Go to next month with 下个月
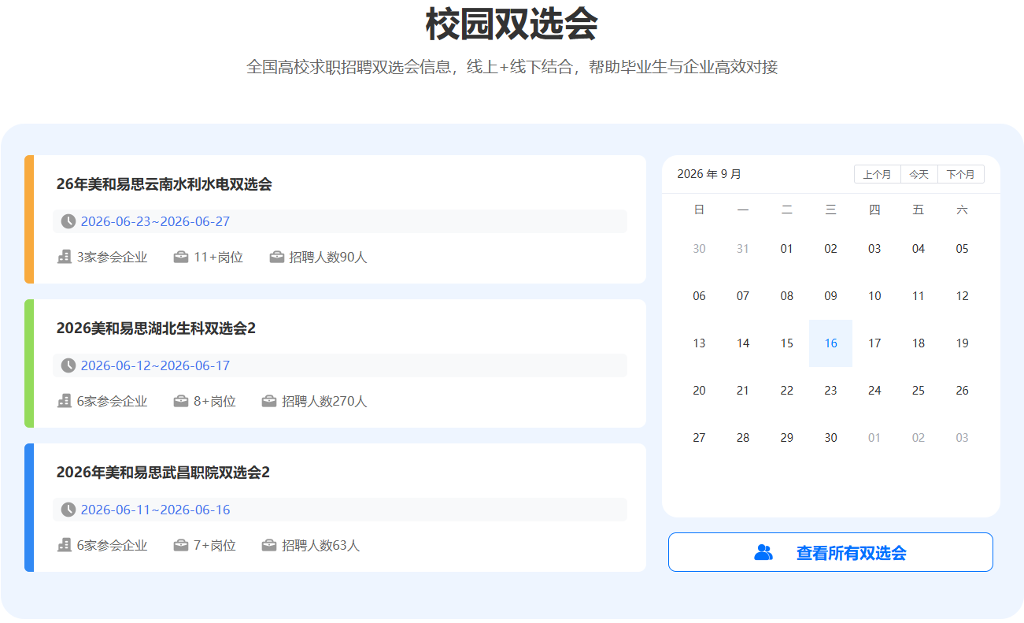Viewport: 1024px width, 623px height. (960, 174)
